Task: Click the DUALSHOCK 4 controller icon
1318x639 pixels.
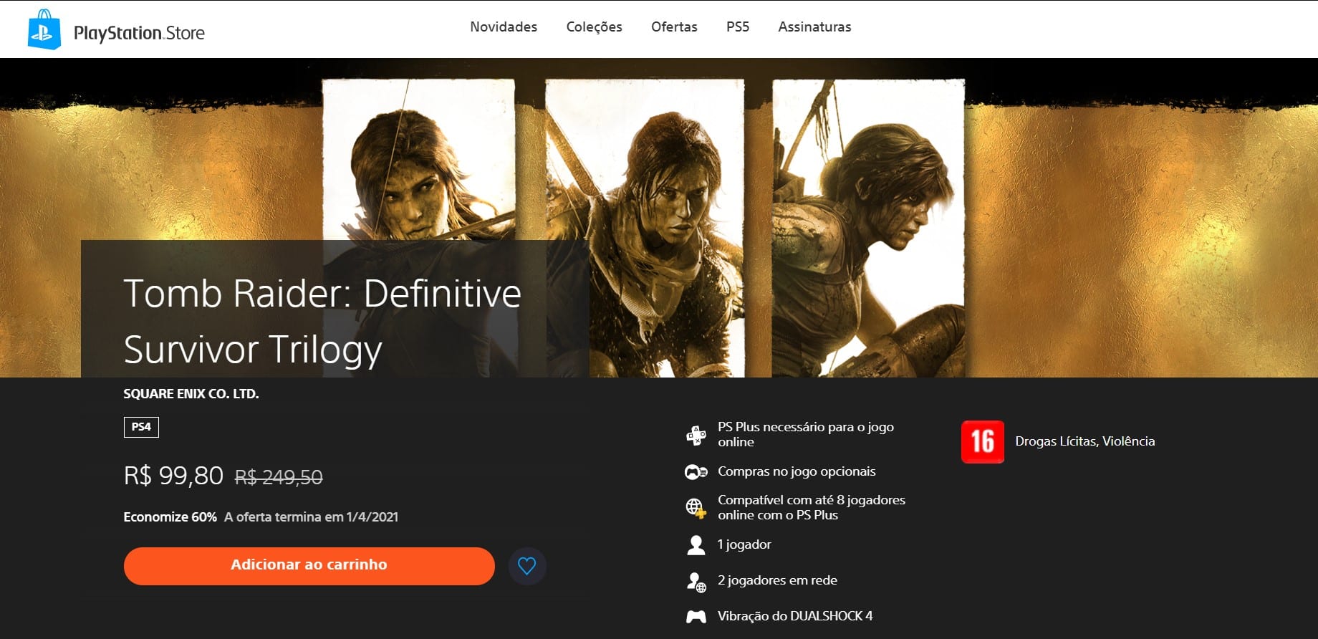Action: click(696, 617)
